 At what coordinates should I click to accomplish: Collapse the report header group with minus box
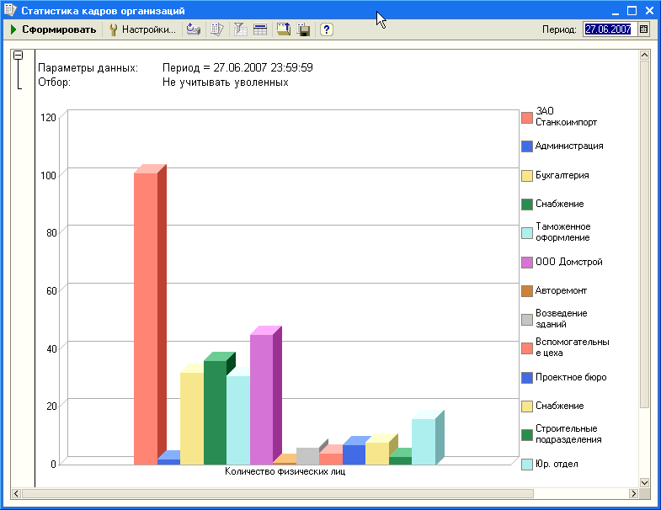pos(19,56)
